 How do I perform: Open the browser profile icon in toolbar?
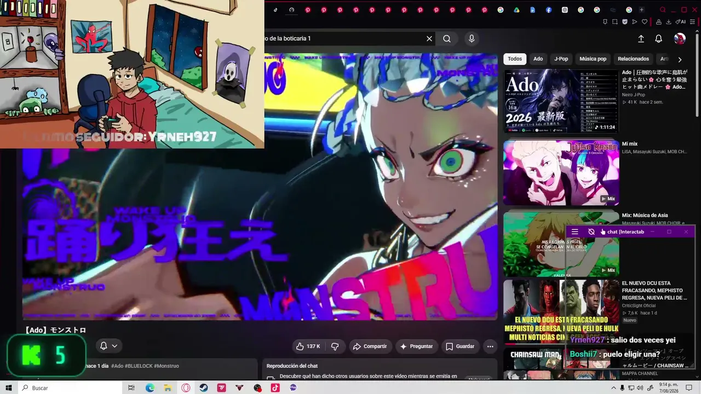[x=659, y=22]
